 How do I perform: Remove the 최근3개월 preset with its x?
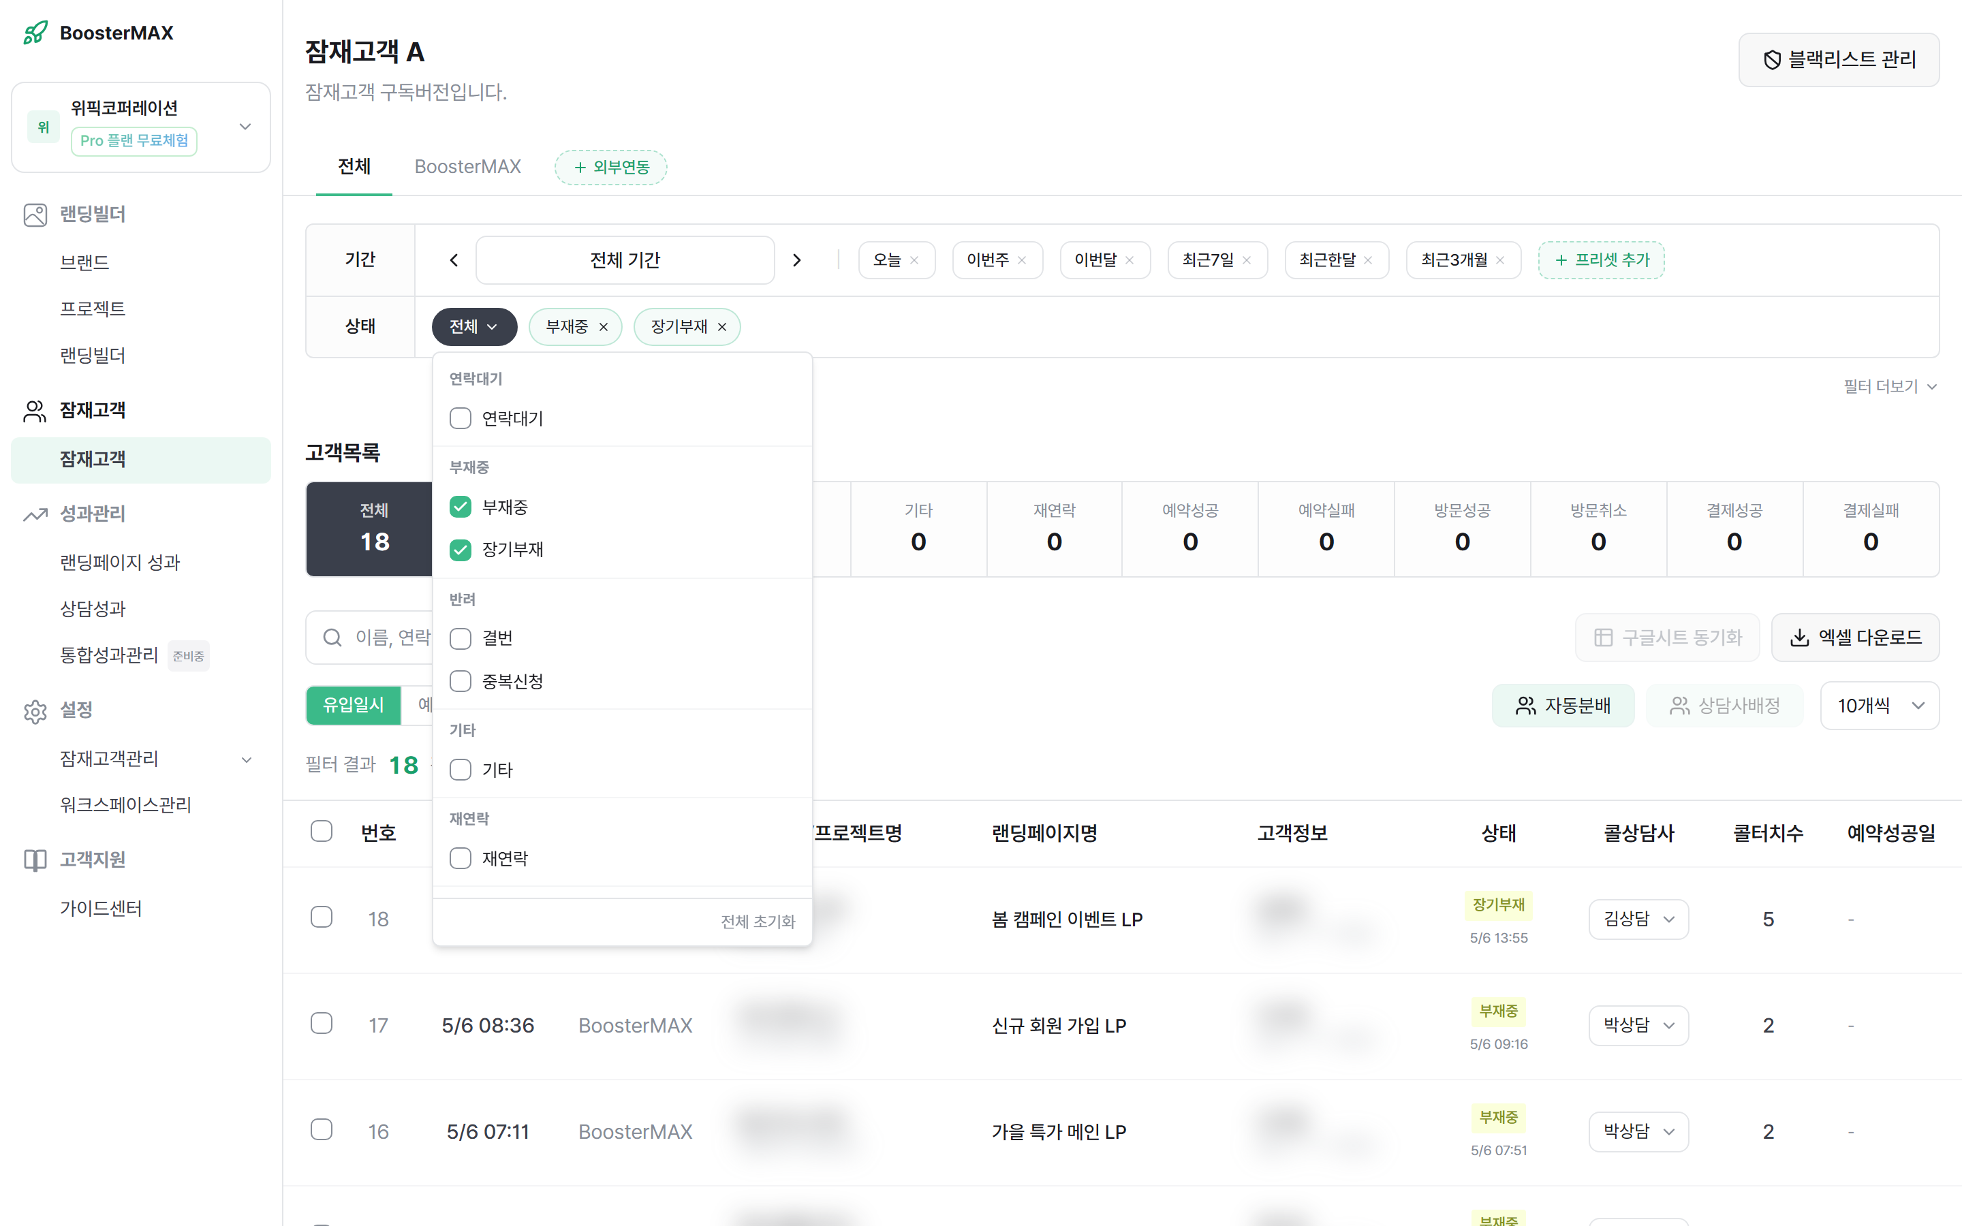click(x=1500, y=260)
